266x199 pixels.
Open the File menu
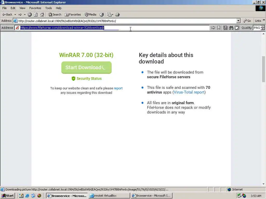click(4, 8)
